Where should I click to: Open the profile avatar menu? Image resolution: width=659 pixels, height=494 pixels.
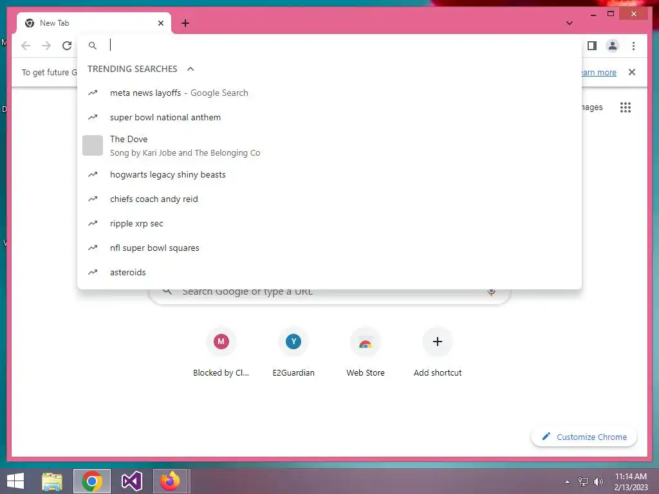tap(613, 46)
